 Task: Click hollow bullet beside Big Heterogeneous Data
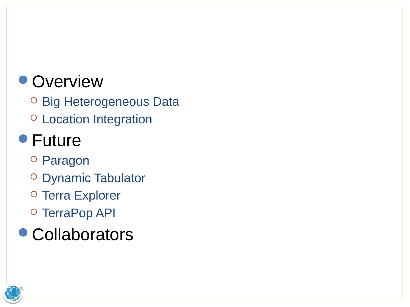coord(34,100)
